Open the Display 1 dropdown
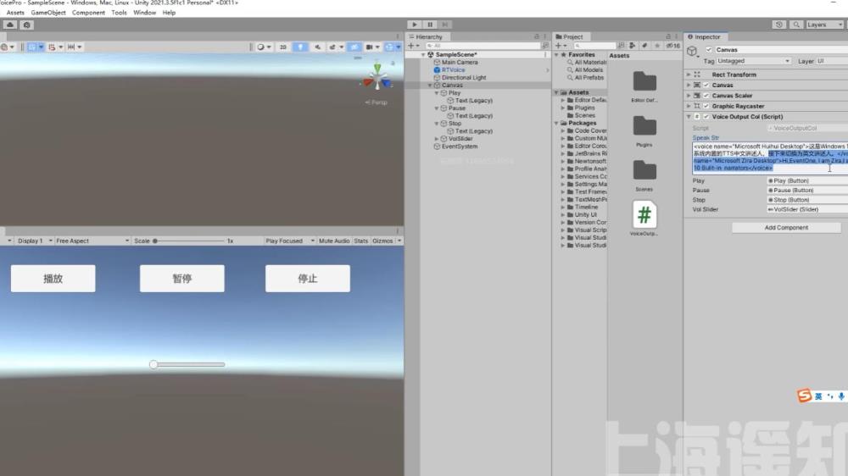 coord(34,241)
